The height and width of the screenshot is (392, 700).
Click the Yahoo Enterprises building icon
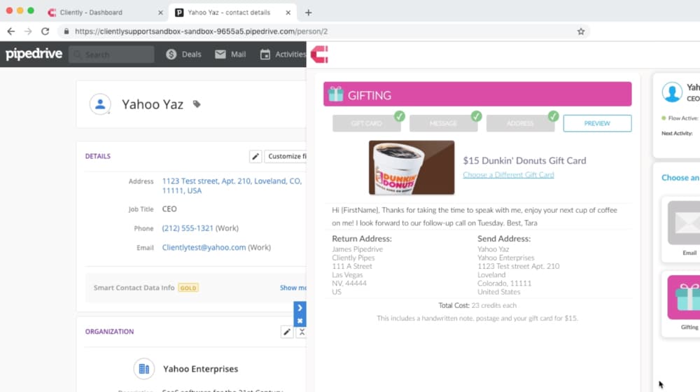click(x=143, y=369)
